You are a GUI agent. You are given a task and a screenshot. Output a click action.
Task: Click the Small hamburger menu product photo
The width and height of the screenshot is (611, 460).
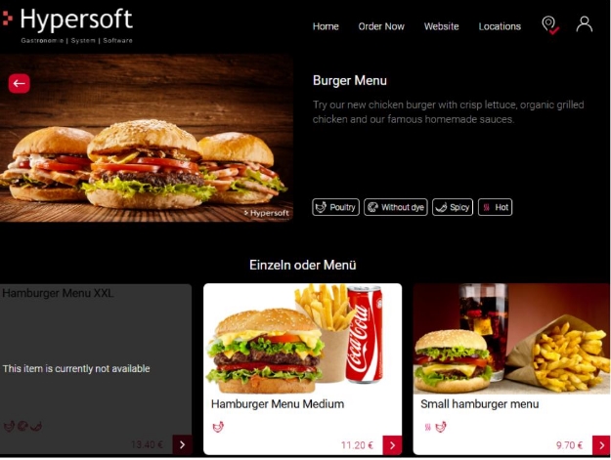click(511, 339)
